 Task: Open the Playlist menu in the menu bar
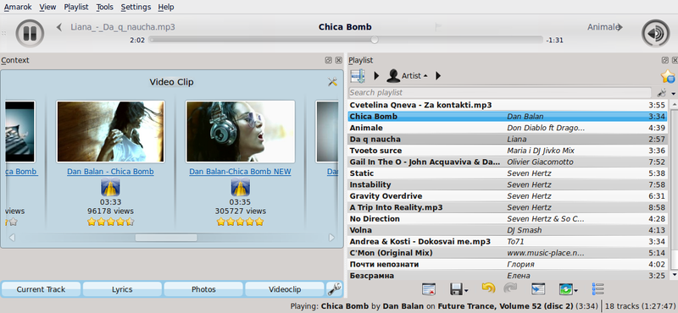[76, 7]
